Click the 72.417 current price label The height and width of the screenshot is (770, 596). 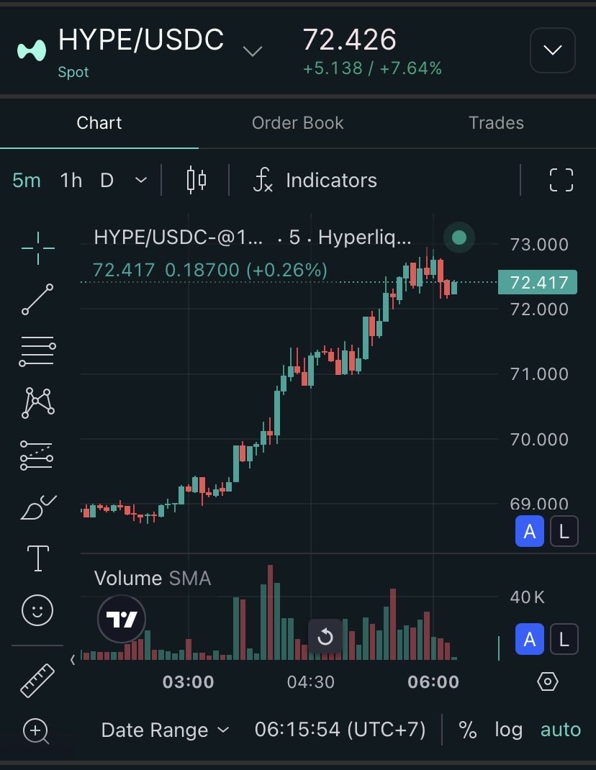(538, 282)
